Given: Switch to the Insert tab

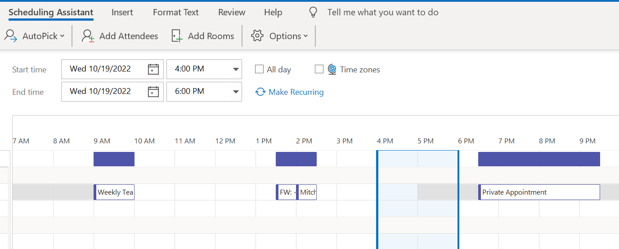Looking at the screenshot, I should (x=122, y=13).
